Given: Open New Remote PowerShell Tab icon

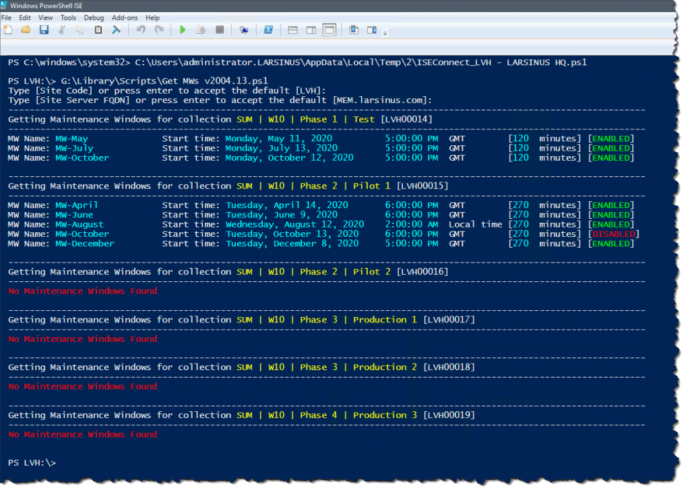Looking at the screenshot, I should pos(244,30).
